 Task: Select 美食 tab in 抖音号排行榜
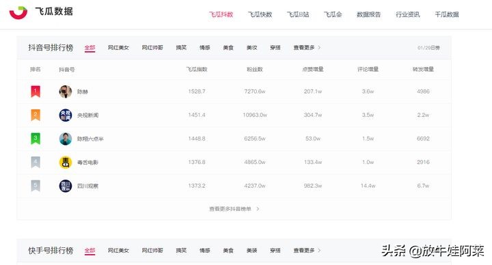[228, 48]
